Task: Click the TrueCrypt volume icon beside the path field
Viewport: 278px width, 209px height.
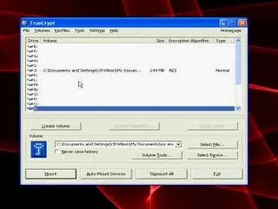Action: coord(39,149)
